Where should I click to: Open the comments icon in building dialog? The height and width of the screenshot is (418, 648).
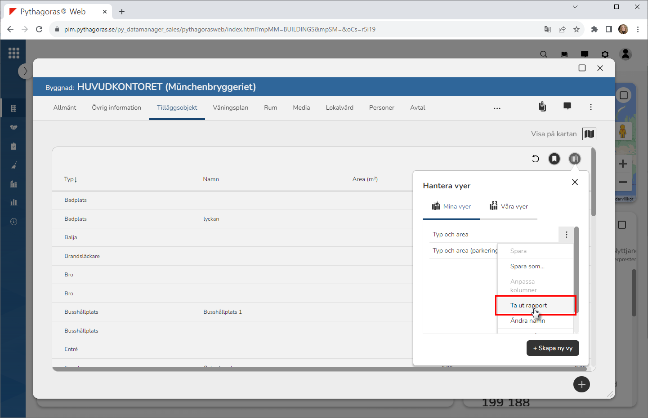pyautogui.click(x=567, y=106)
